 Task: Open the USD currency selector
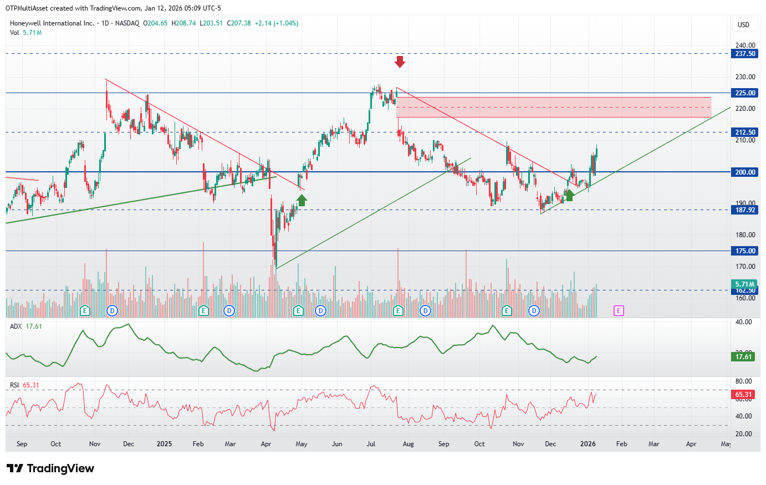[x=743, y=25]
